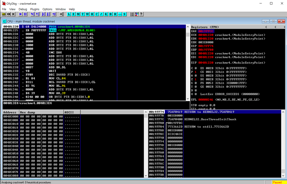The image size is (287, 184).
Task: Restart the program with the rewind icon
Action: click(9, 14)
